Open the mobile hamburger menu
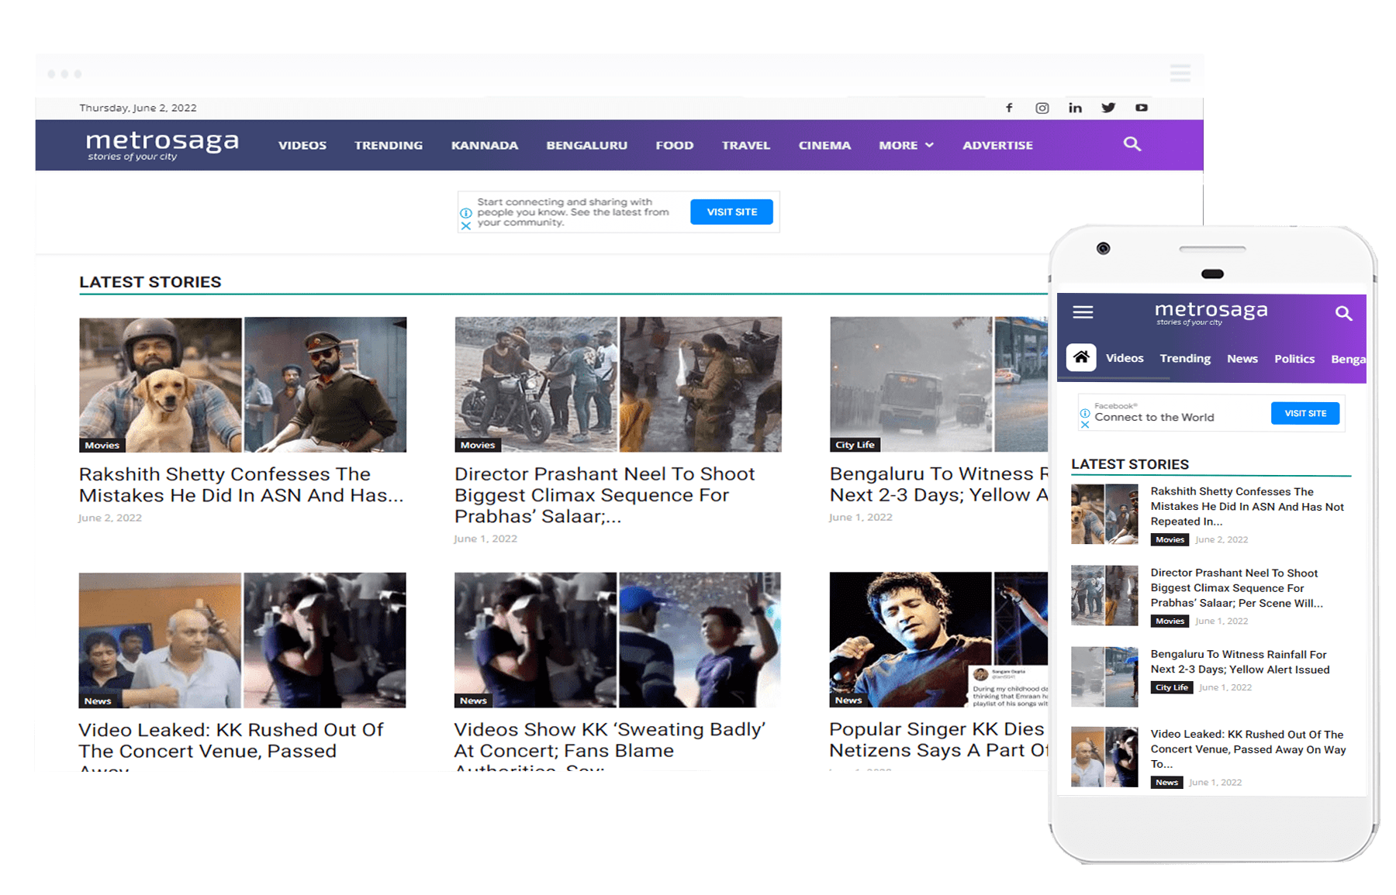This screenshot has width=1396, height=895. click(1083, 312)
